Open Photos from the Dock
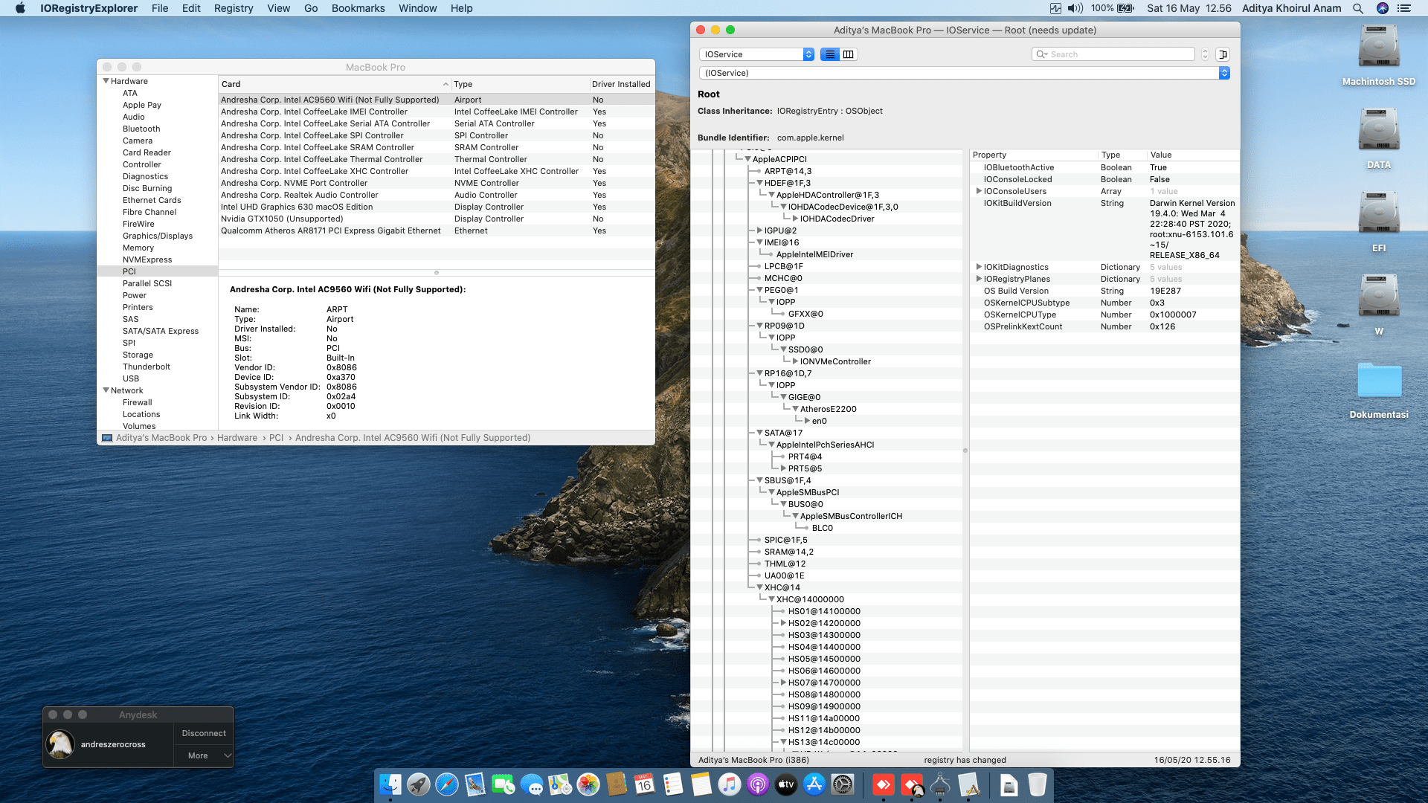The width and height of the screenshot is (1428, 803). 588,784
